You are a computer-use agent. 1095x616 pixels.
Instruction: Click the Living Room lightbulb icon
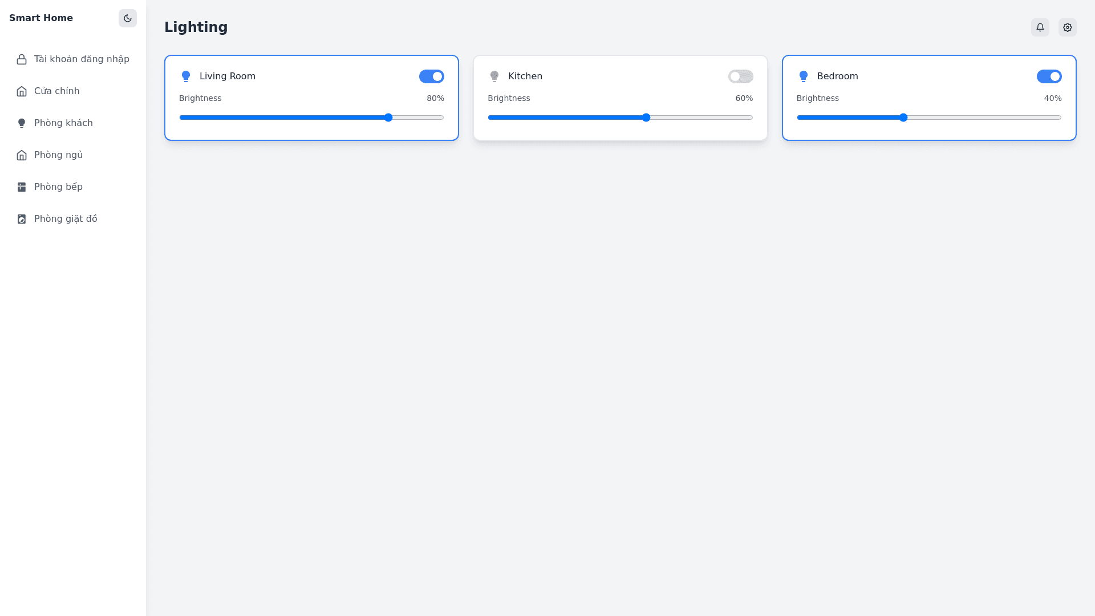click(186, 76)
